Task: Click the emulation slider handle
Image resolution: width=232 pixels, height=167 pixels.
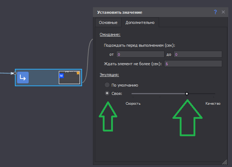Action: click(187, 93)
